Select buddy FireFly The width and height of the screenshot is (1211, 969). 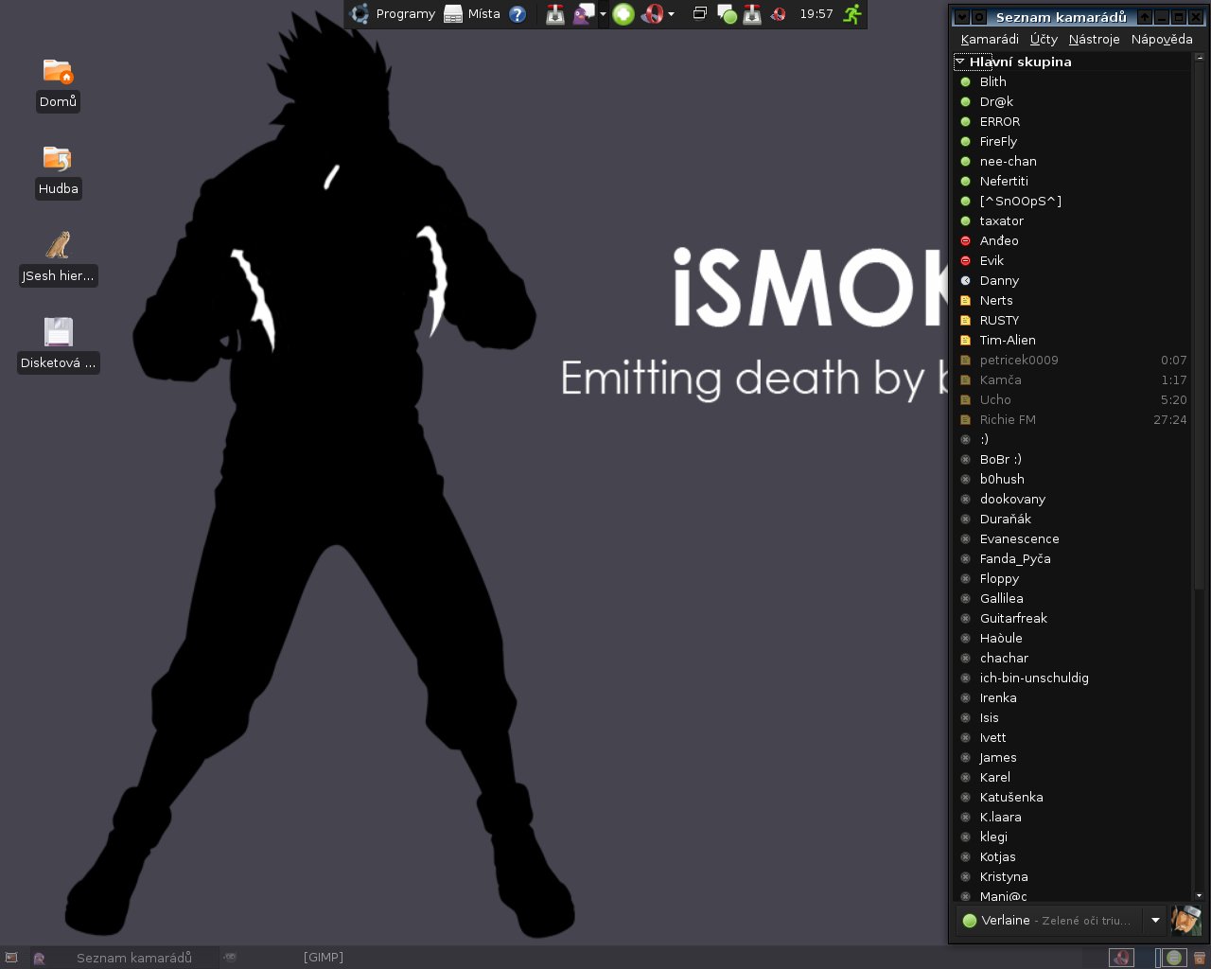click(1073, 141)
